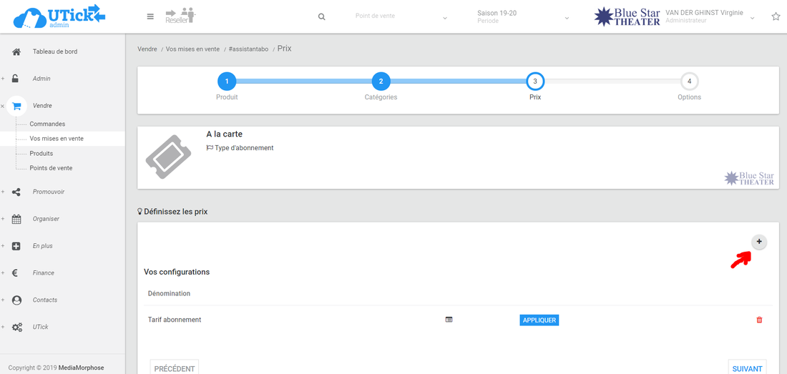Image resolution: width=787 pixels, height=374 pixels.
Task: Click Vos mises en vente breadcrumb
Action: click(x=192, y=49)
